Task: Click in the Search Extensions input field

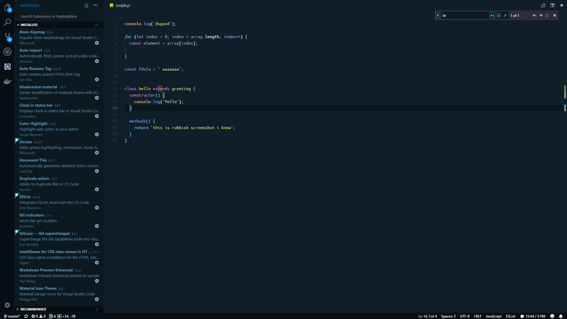Action: coord(60,16)
